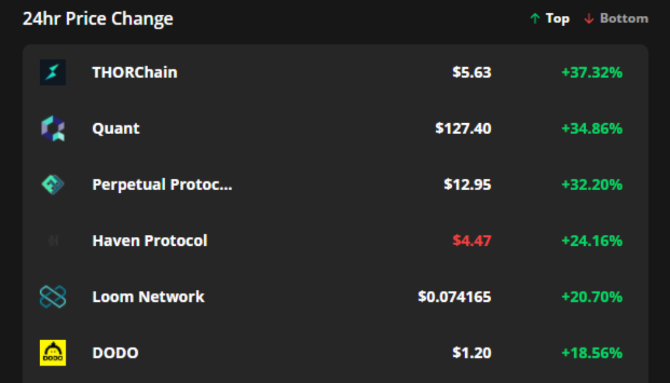This screenshot has width=670, height=383.
Task: Open the Haven Protocol name link
Action: pos(150,241)
